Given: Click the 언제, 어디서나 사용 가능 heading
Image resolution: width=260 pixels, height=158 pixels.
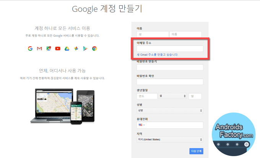Looking at the screenshot, I should click(62, 71).
